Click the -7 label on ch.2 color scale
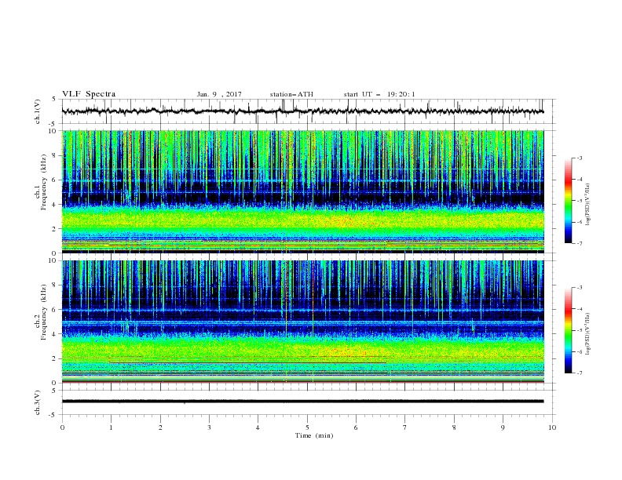This screenshot has width=622, height=480. click(x=579, y=373)
